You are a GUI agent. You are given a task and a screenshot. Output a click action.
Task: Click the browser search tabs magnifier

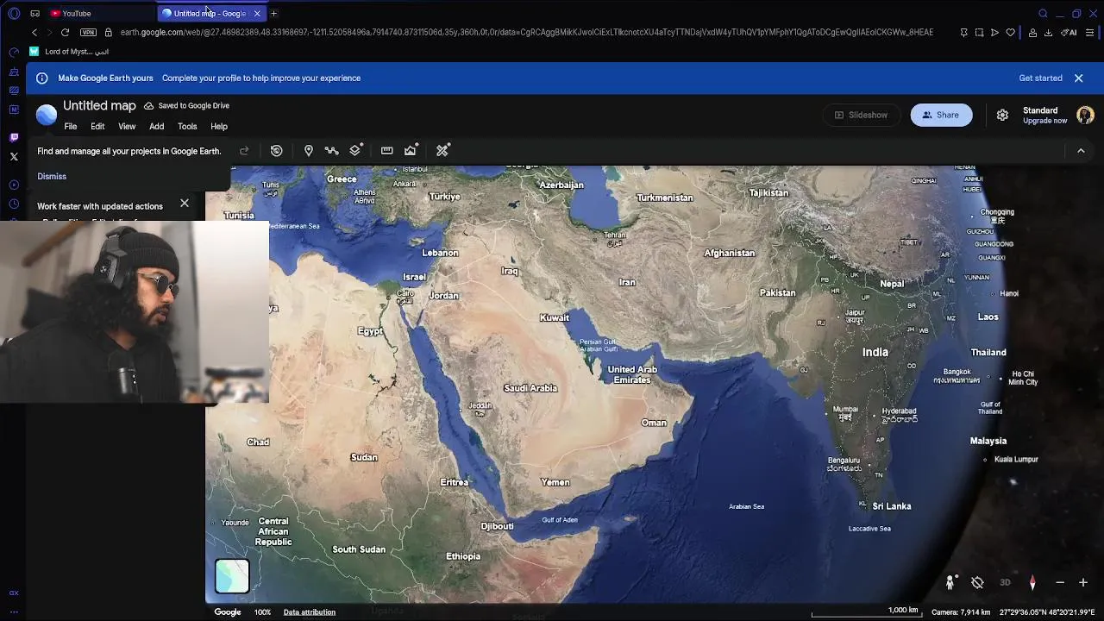[1043, 13]
